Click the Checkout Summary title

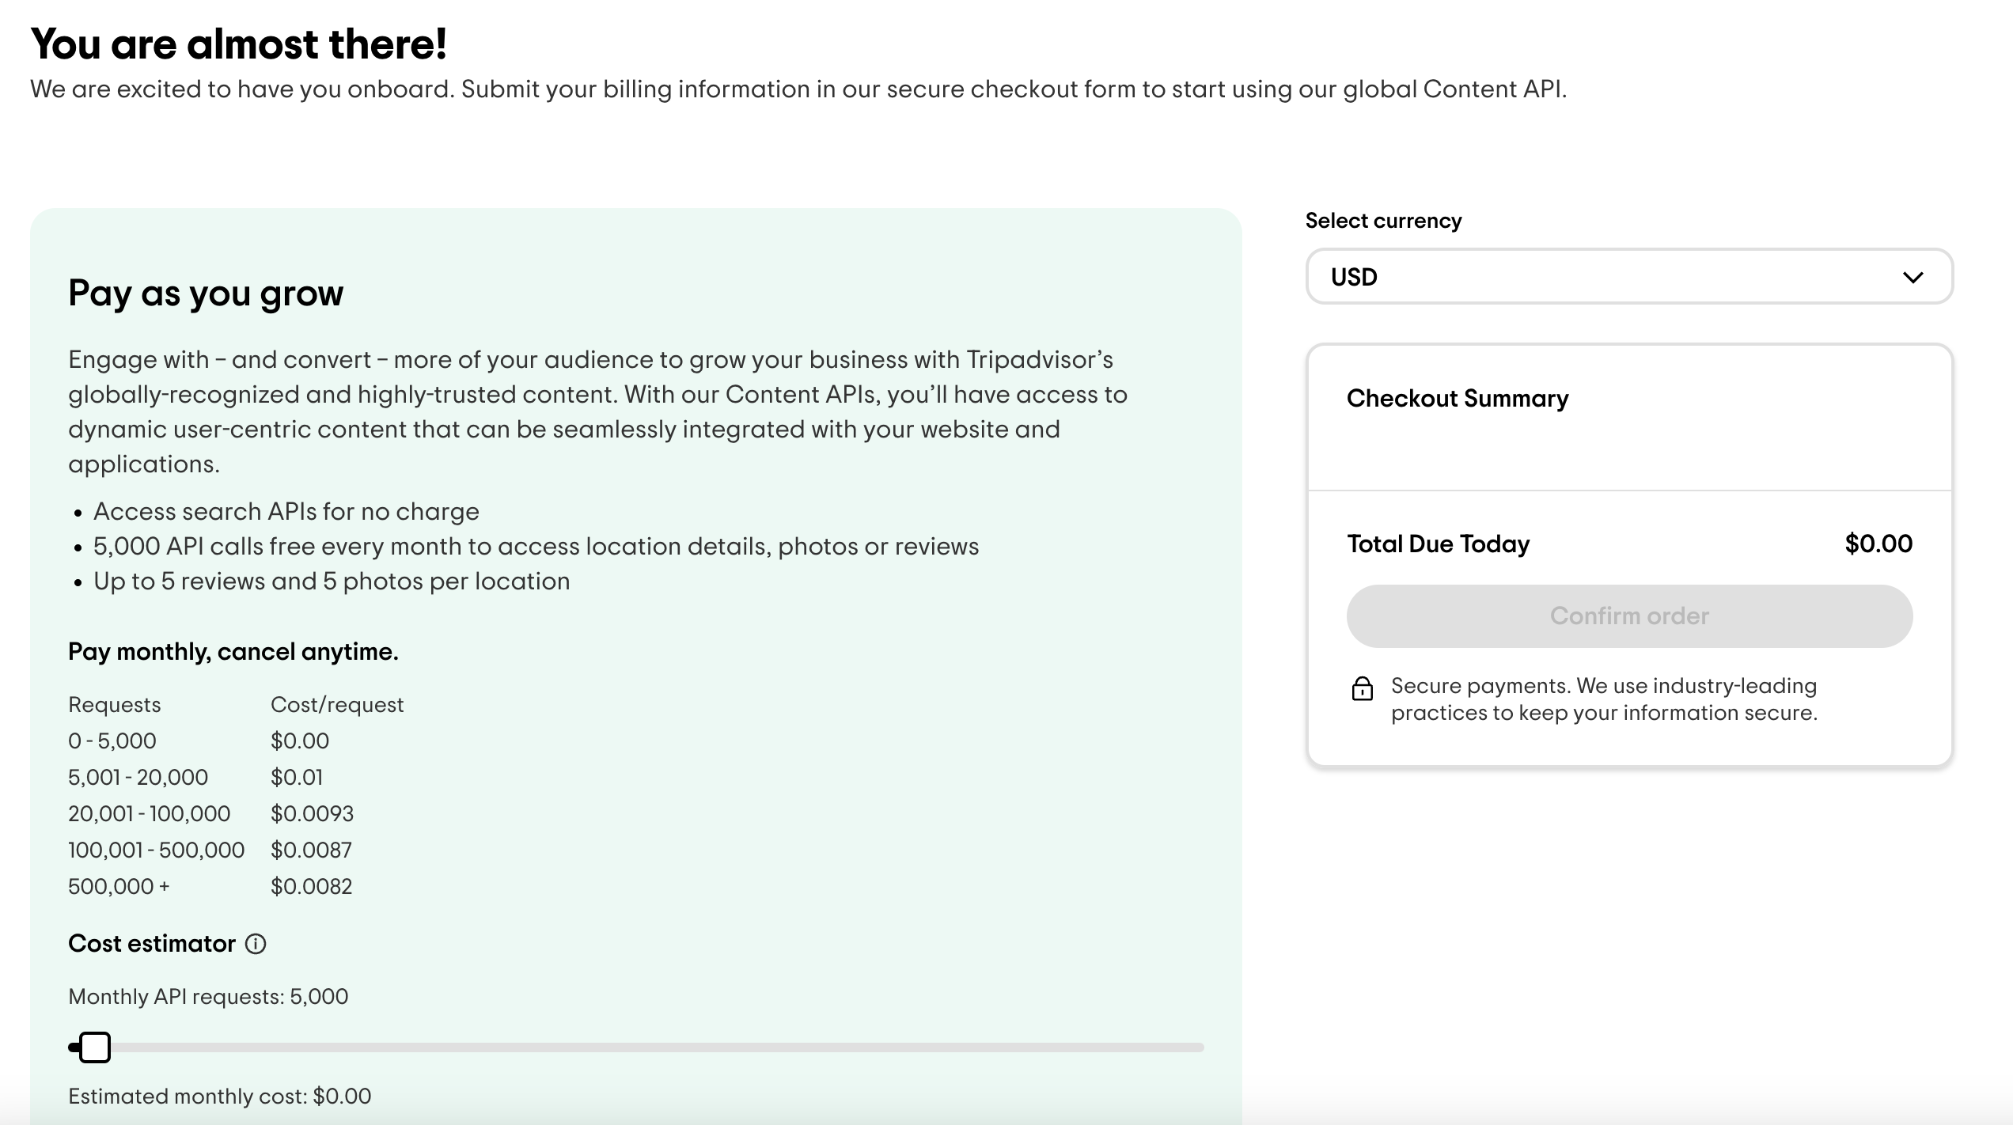tap(1457, 399)
